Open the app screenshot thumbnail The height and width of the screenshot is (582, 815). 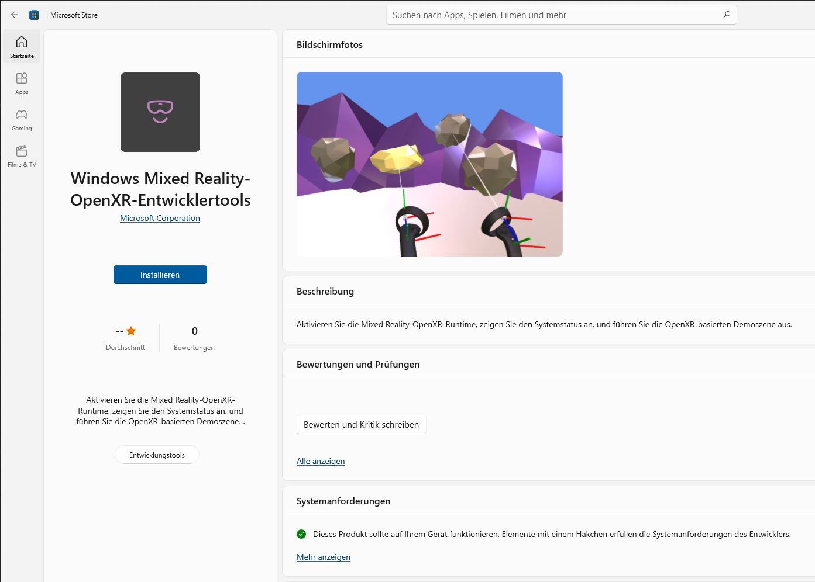click(x=429, y=164)
